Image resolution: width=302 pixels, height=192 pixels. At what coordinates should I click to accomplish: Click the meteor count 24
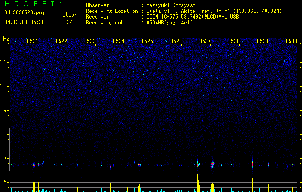[x=70, y=22]
